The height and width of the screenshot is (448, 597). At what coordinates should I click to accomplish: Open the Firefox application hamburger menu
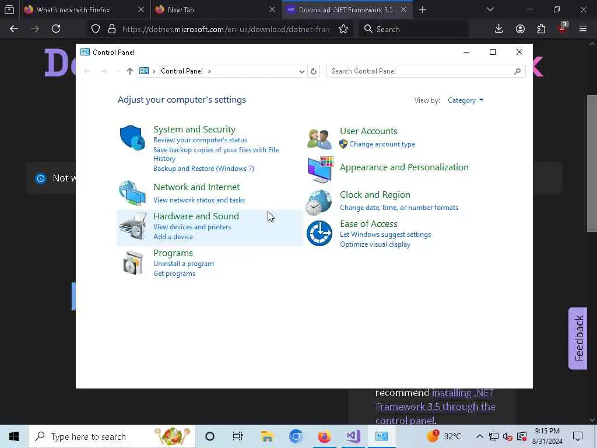point(583,29)
